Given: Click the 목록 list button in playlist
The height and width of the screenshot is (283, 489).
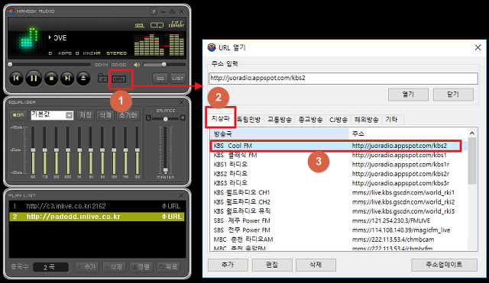Looking at the screenshot, I should 168,267.
